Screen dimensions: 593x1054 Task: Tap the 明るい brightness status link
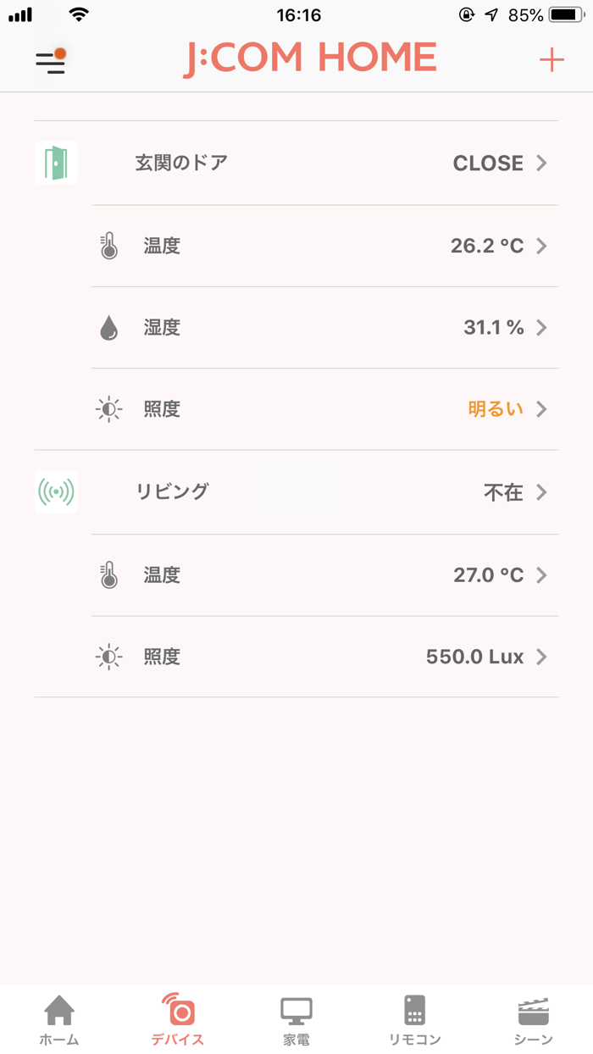pyautogui.click(x=496, y=409)
